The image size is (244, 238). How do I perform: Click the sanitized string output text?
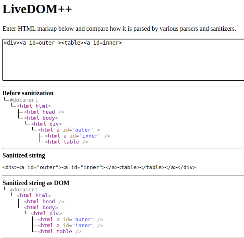(99, 167)
